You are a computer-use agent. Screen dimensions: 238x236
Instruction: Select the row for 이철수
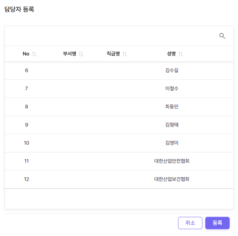(x=172, y=88)
